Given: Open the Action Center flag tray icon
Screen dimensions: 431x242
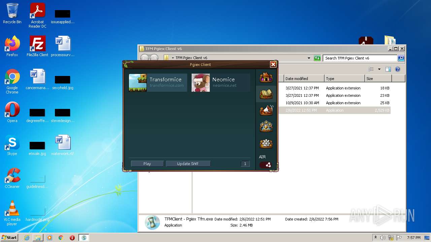Looking at the screenshot, I should coord(399,238).
